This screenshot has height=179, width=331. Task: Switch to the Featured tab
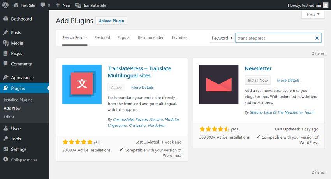(x=102, y=37)
